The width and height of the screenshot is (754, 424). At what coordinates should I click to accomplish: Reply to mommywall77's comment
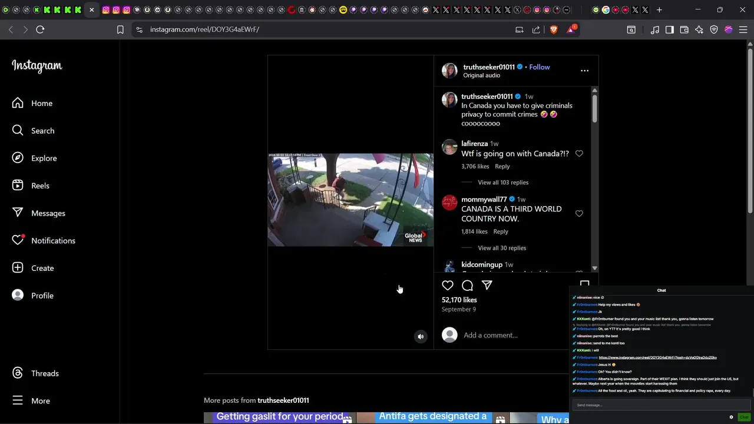[501, 231]
